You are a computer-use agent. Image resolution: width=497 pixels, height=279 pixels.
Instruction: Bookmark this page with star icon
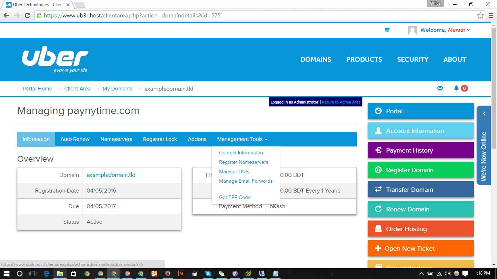(481, 16)
